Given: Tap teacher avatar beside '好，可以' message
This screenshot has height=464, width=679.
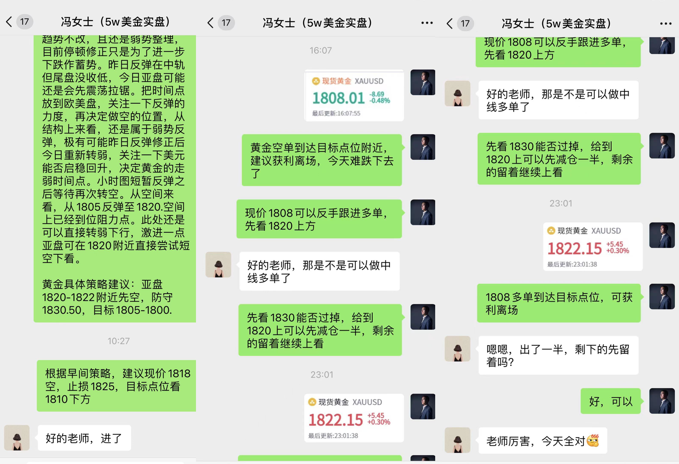Looking at the screenshot, I should coord(662,401).
